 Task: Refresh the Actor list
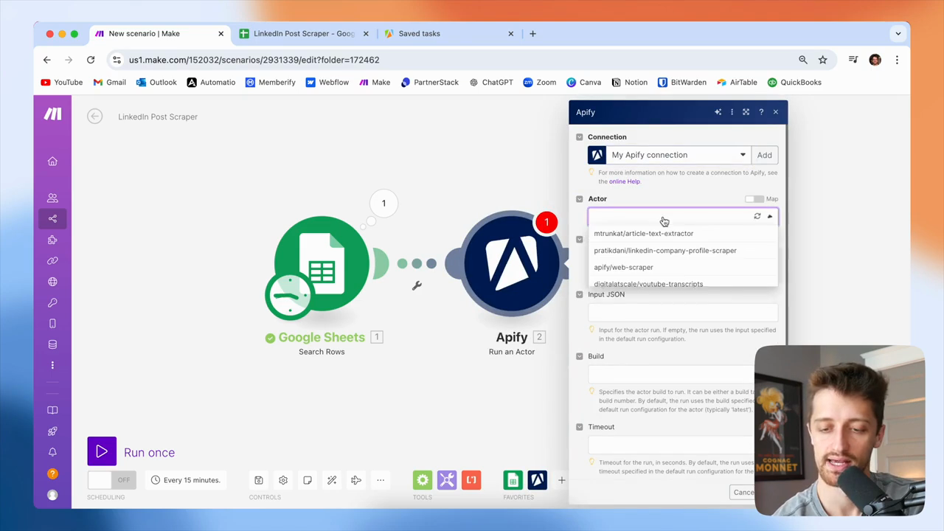pos(757,216)
